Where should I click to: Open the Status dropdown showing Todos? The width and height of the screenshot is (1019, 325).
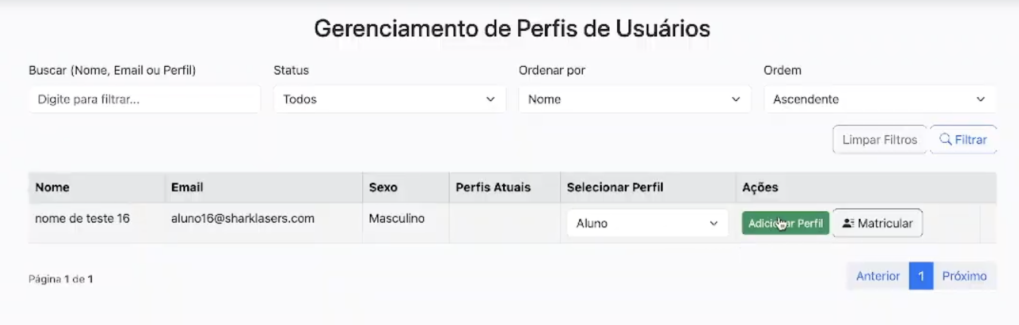(x=389, y=100)
